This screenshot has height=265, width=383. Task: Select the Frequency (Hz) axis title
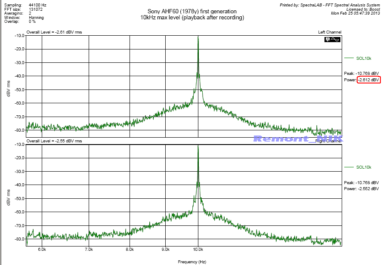(192, 262)
